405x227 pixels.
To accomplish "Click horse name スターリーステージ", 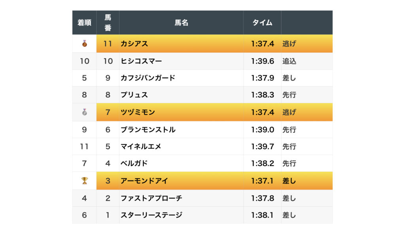I will click(151, 215).
